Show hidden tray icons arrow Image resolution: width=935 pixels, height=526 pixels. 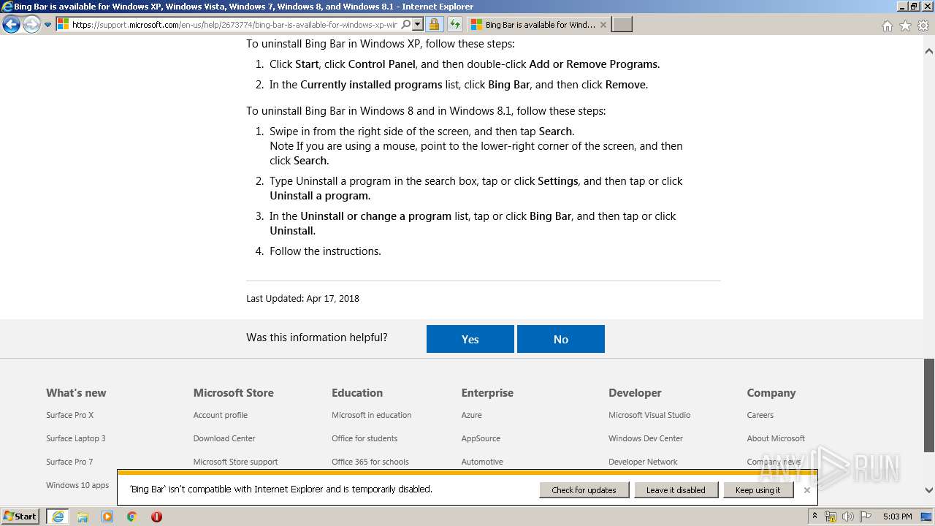coord(814,517)
